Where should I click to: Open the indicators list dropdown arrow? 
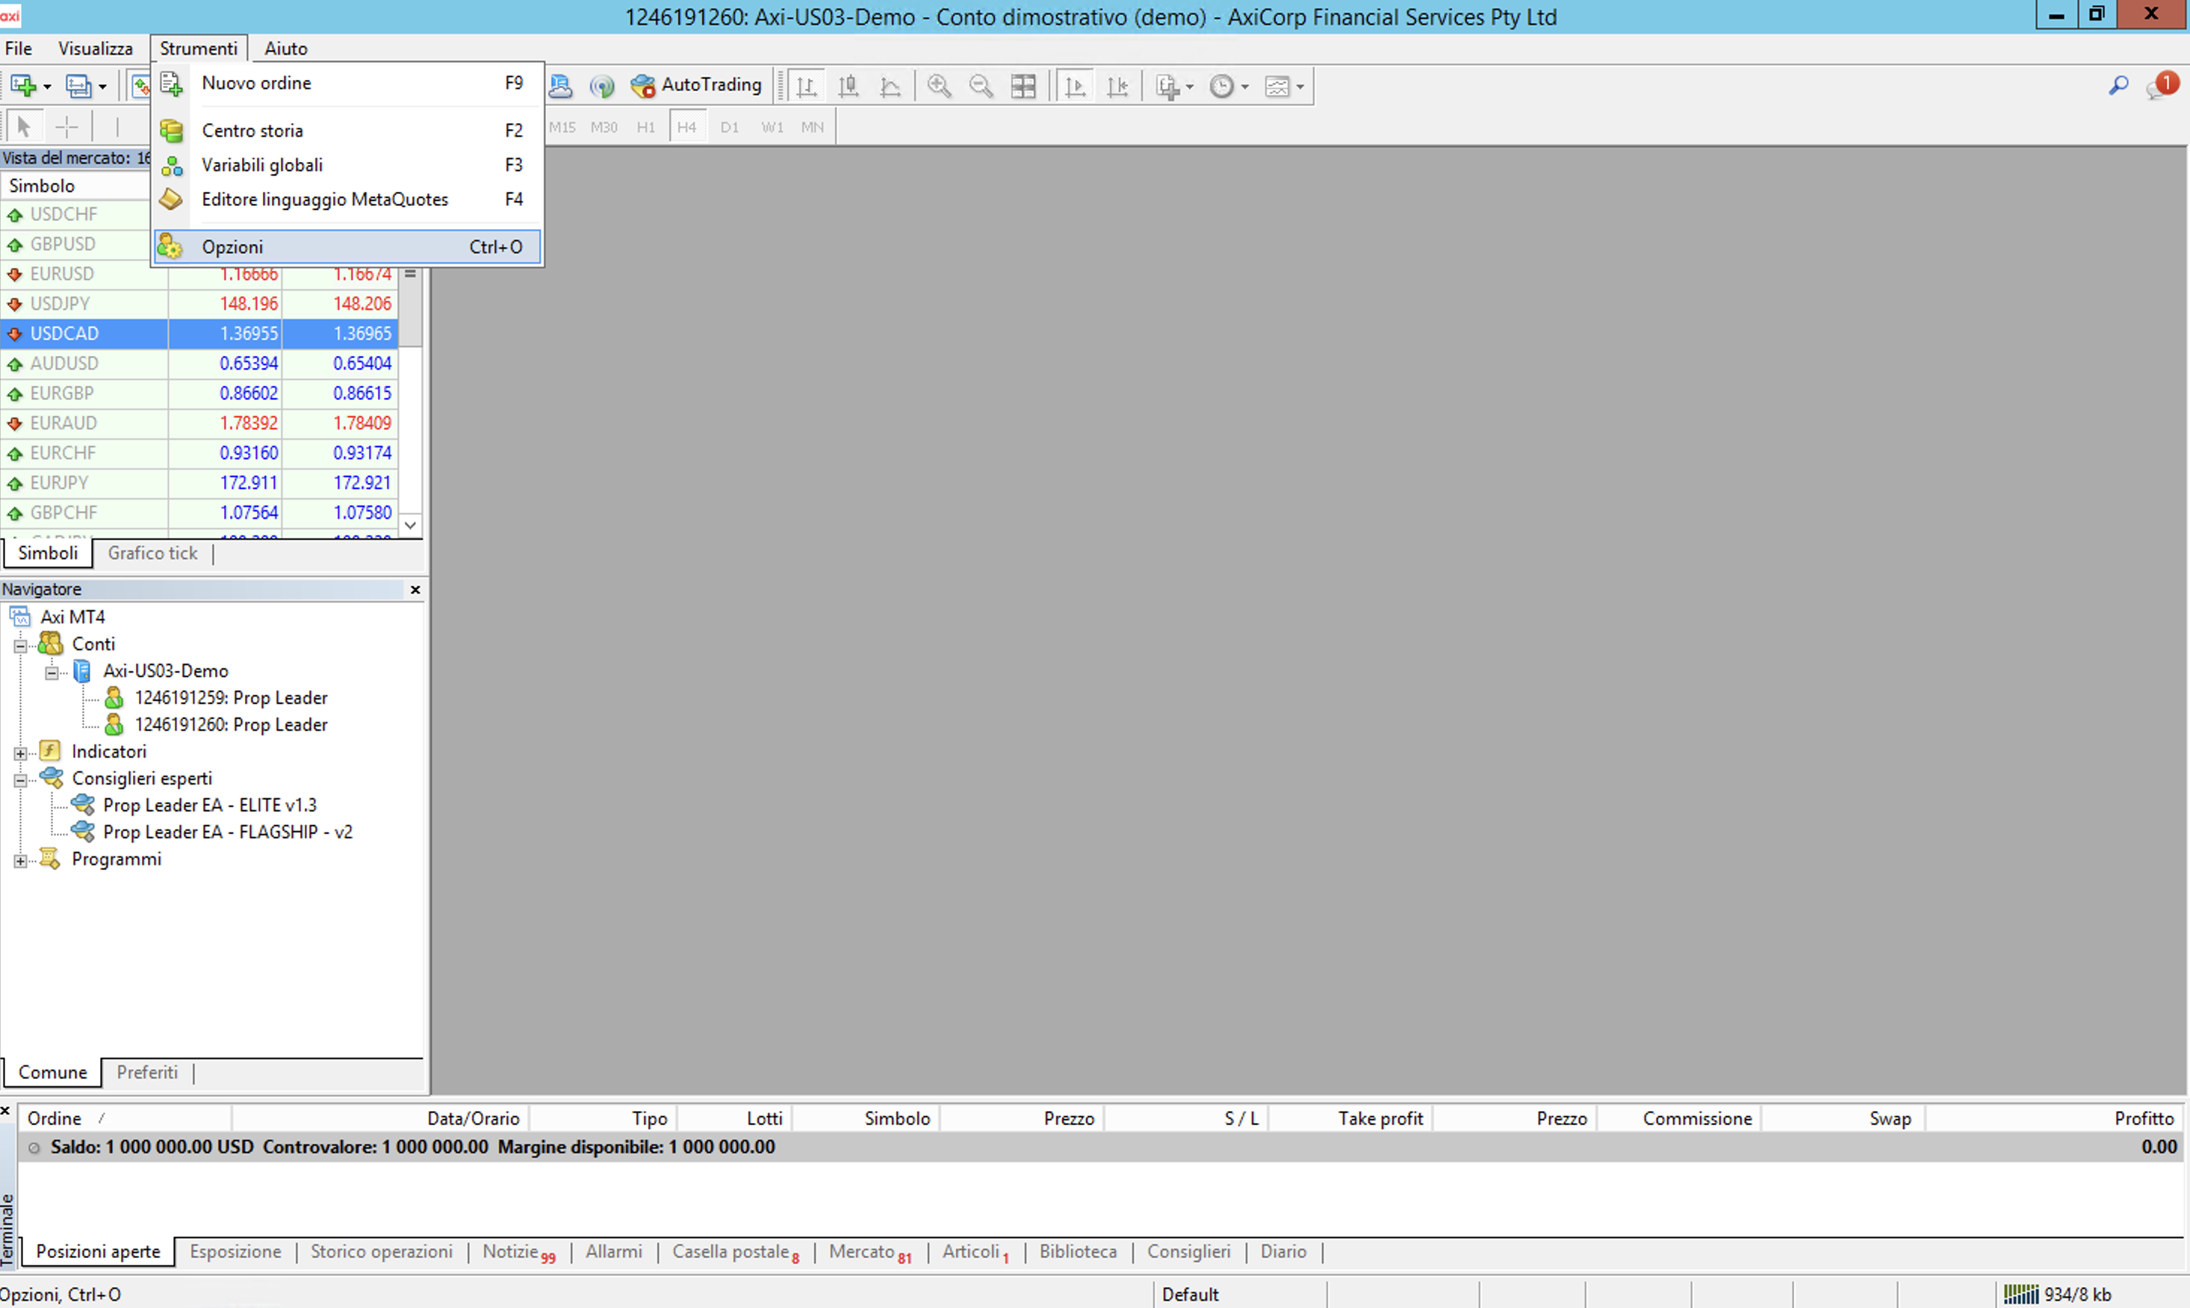[1189, 87]
